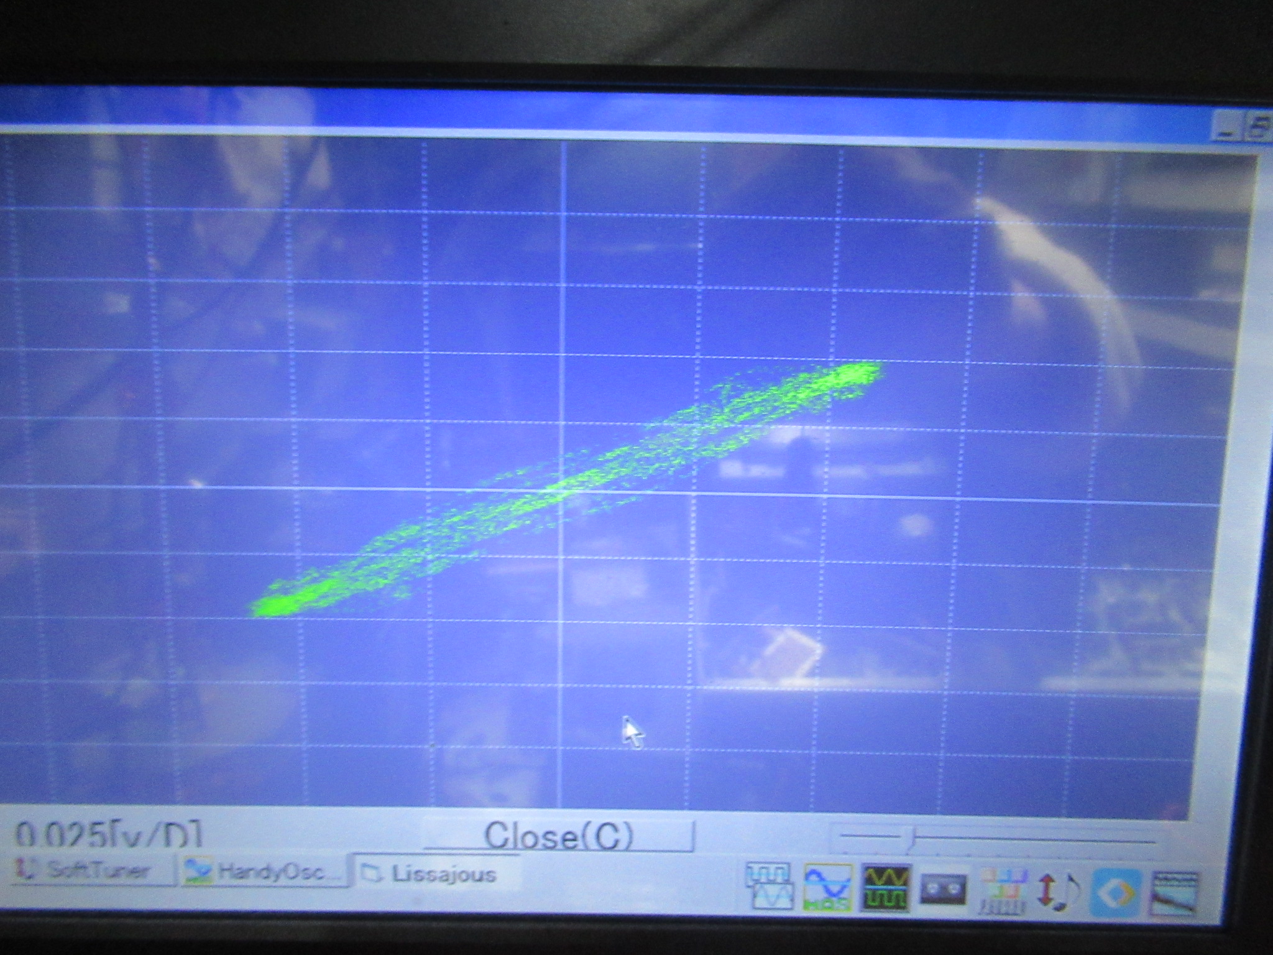The image size is (1273, 955).
Task: Click the 0.025 v/D scale readout
Action: [109, 835]
